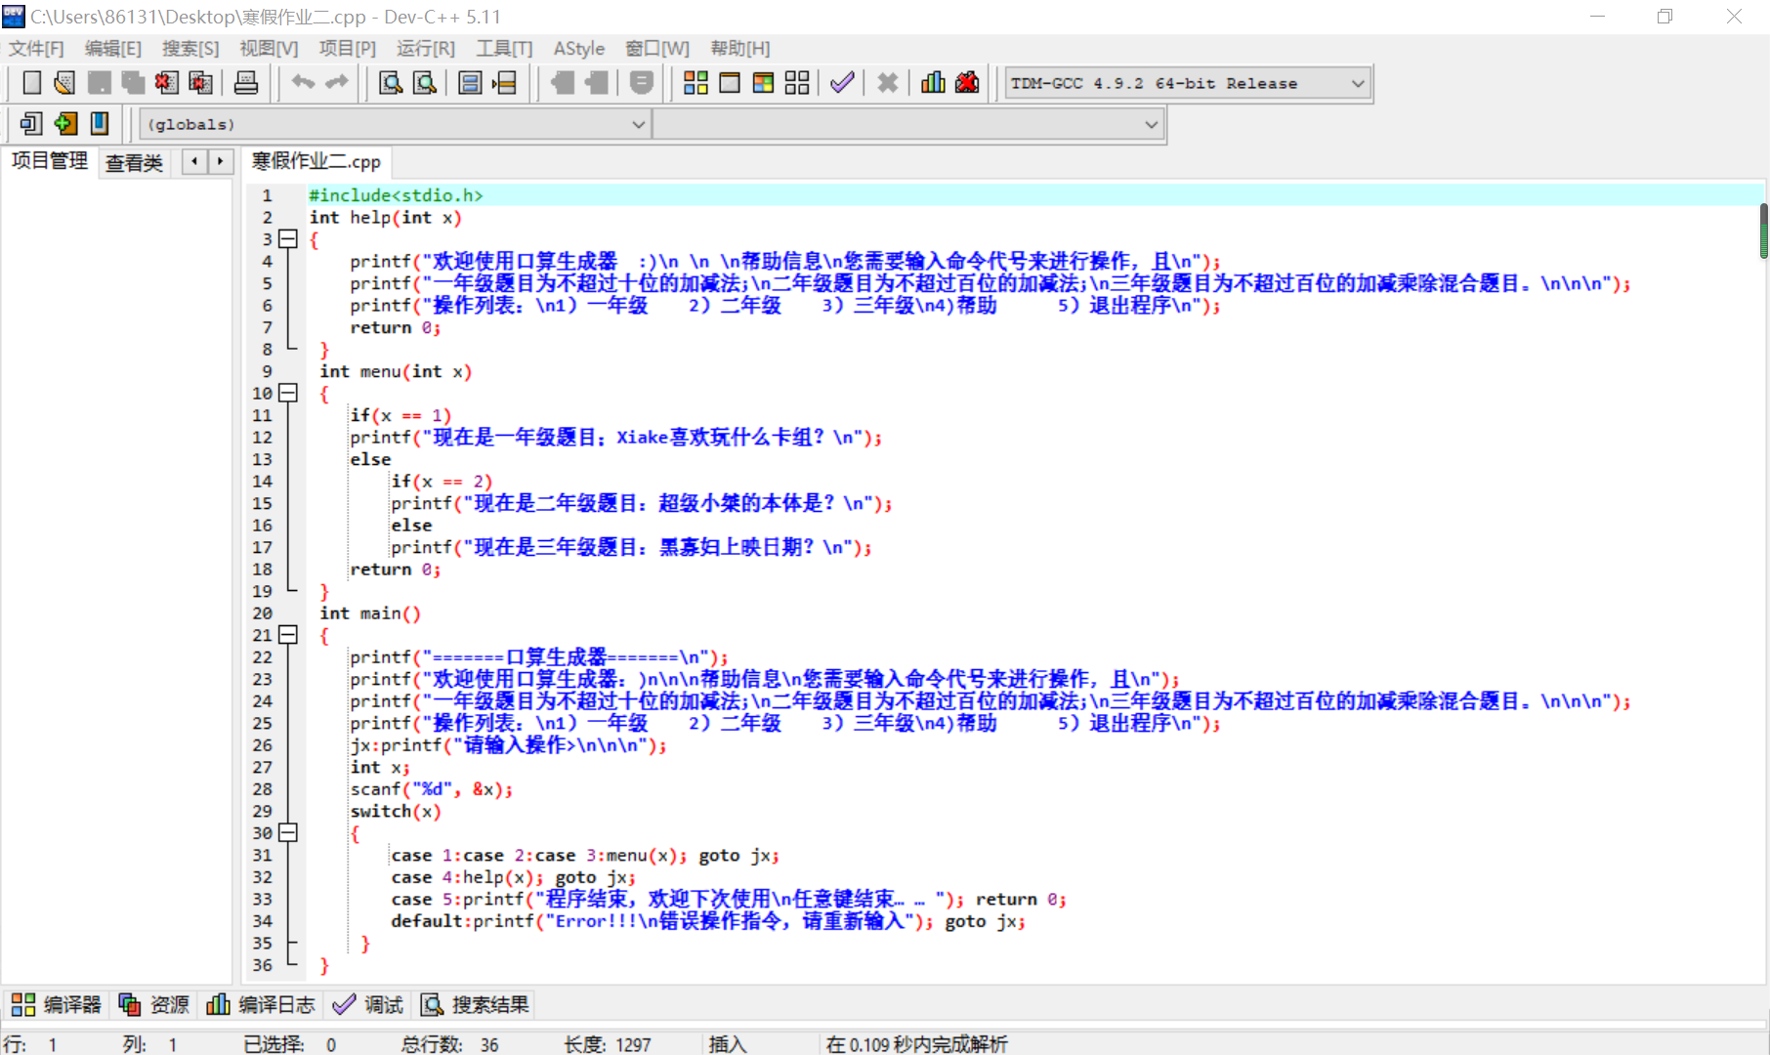Click the New file toolbar icon

(31, 83)
